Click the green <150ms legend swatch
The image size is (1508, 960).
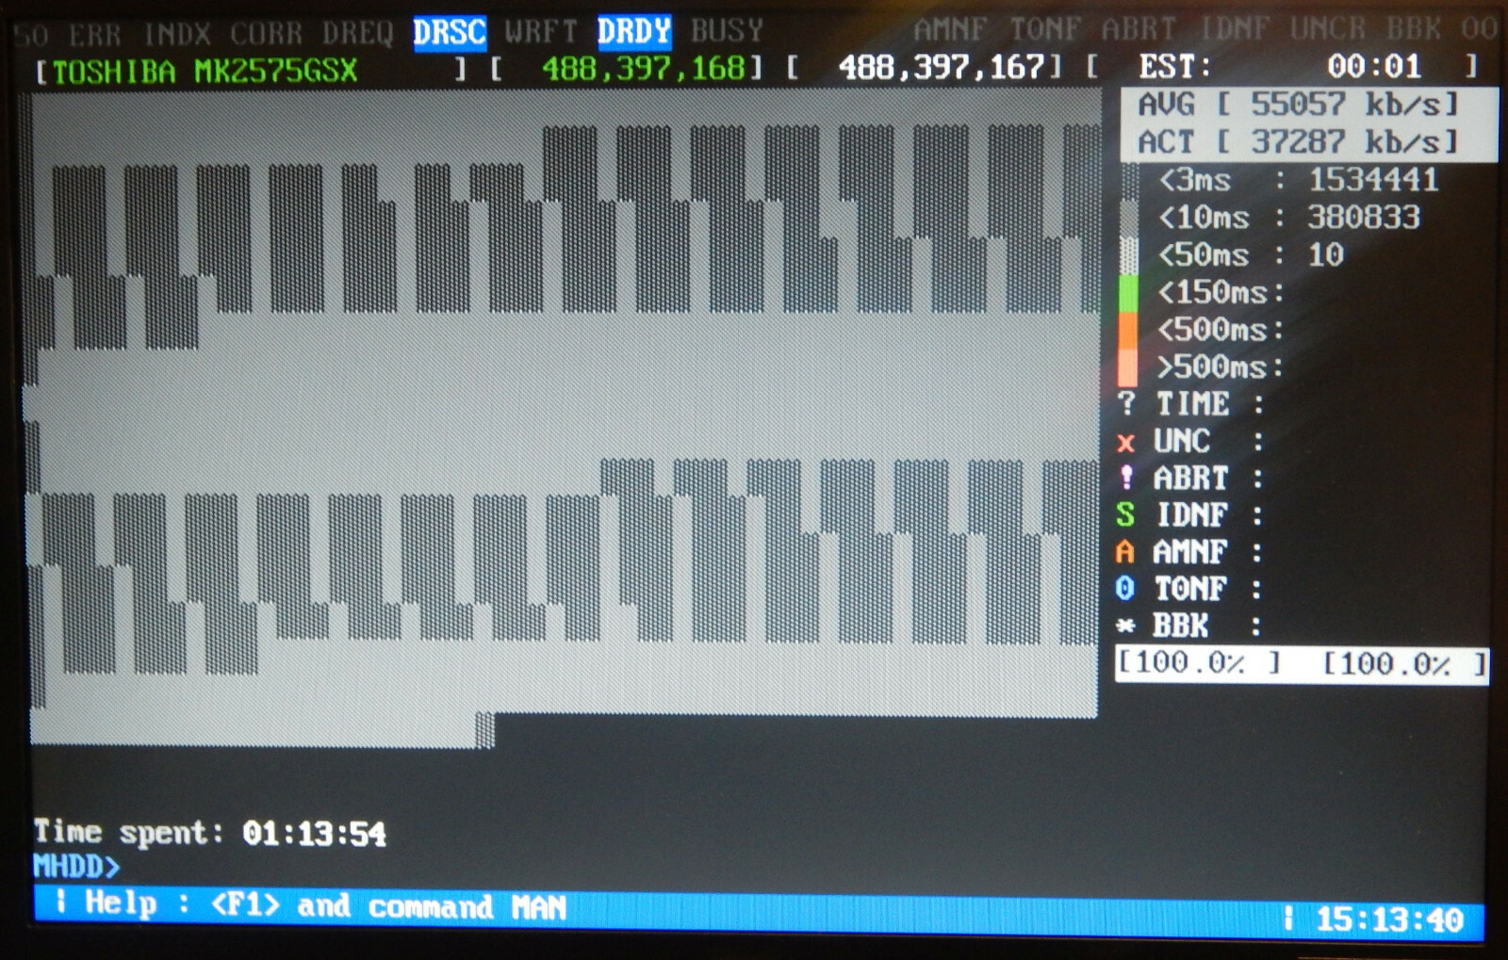1127,293
